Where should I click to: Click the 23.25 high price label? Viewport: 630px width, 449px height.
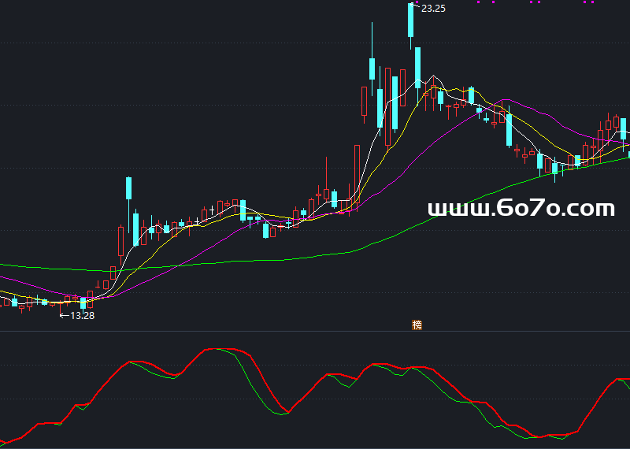(x=433, y=9)
